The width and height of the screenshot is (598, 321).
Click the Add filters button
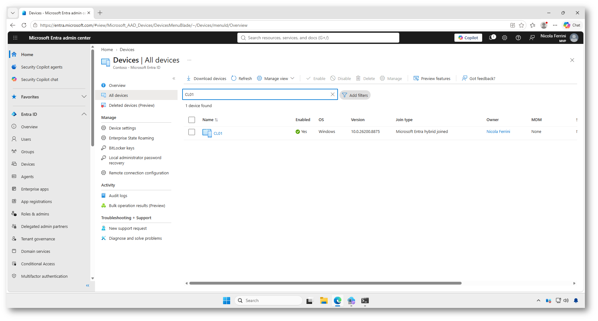click(355, 95)
